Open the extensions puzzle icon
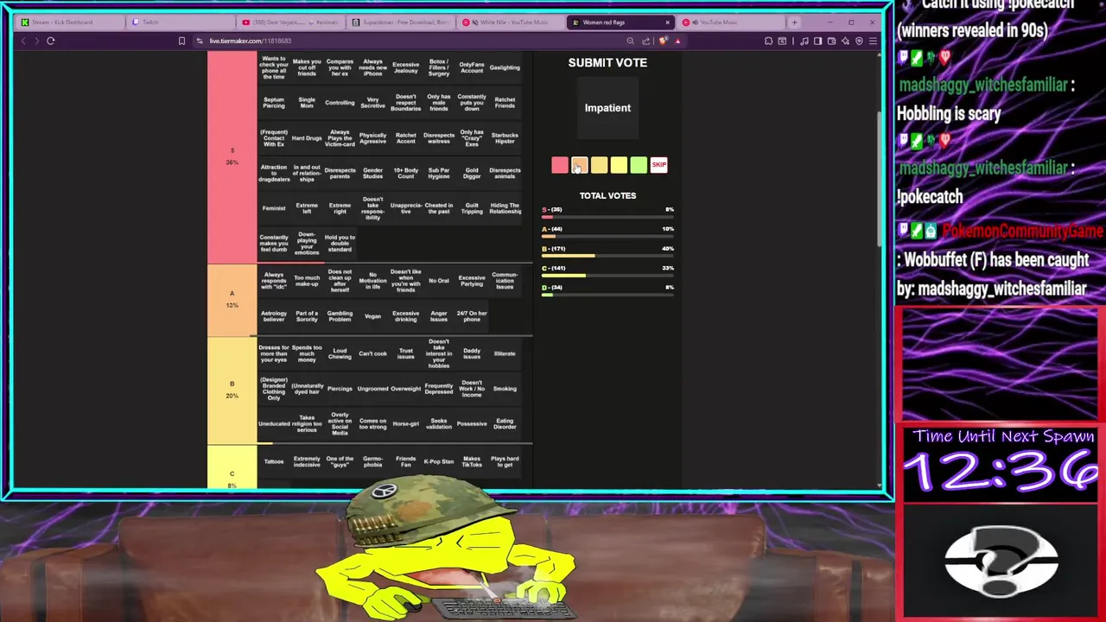Screen dimensions: 1106x622 point(768,41)
